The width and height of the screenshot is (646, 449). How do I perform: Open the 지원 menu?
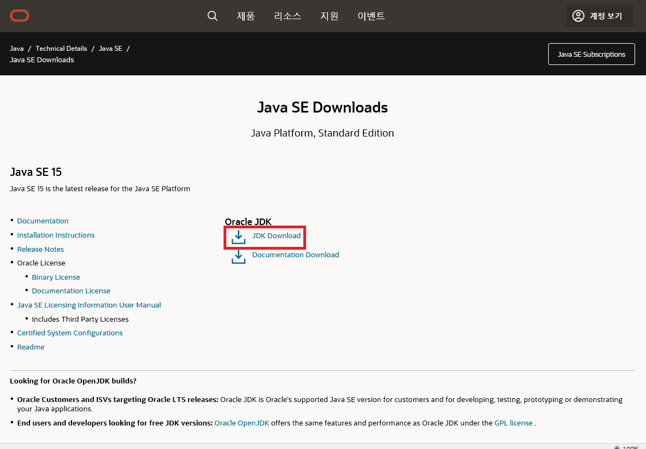[329, 16]
